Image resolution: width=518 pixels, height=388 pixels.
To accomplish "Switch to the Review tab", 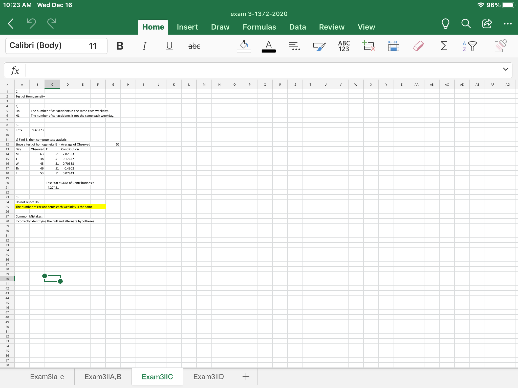I will [332, 27].
